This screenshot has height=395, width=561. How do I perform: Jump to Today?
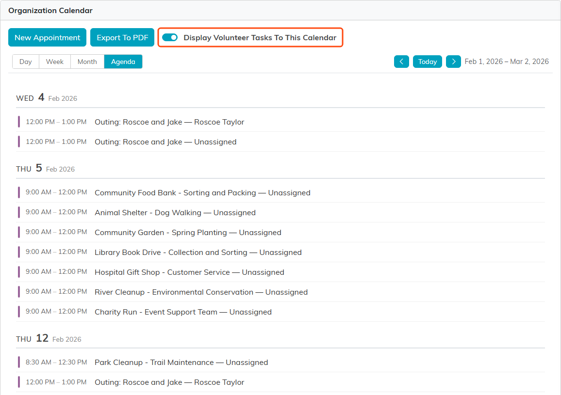click(x=428, y=62)
